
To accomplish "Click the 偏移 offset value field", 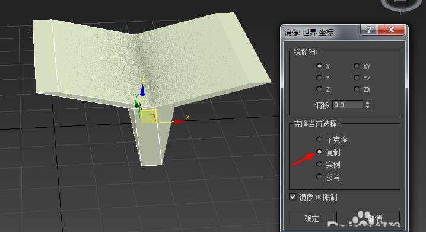I will pyautogui.click(x=348, y=105).
